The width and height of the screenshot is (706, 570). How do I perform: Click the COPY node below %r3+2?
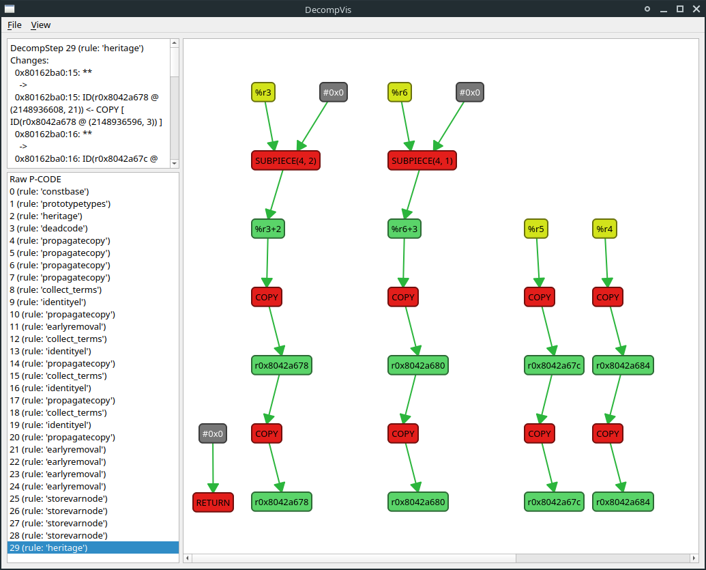click(x=266, y=297)
